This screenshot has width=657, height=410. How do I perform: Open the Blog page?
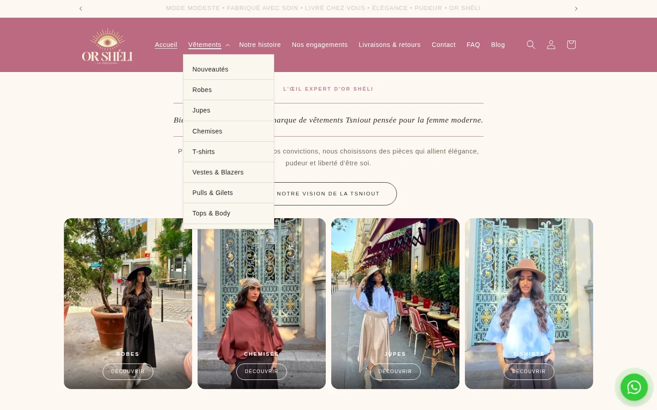click(x=498, y=45)
